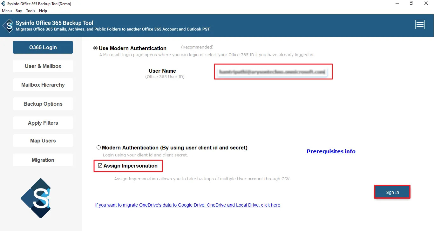
Task: Open the hamburger menu icon in header
Action: (x=420, y=24)
